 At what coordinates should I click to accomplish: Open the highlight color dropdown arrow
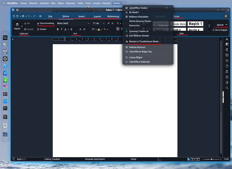(102, 29)
